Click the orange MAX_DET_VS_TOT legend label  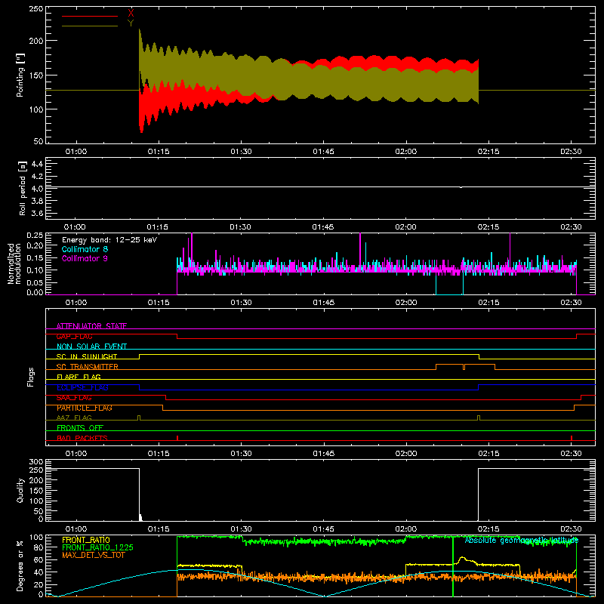point(94,555)
